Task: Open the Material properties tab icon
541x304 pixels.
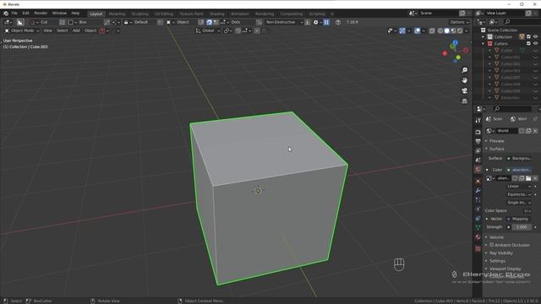Action: click(478, 237)
